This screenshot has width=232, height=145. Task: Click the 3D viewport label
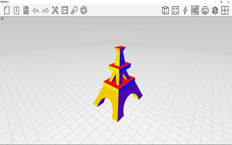pyautogui.click(x=2, y=19)
